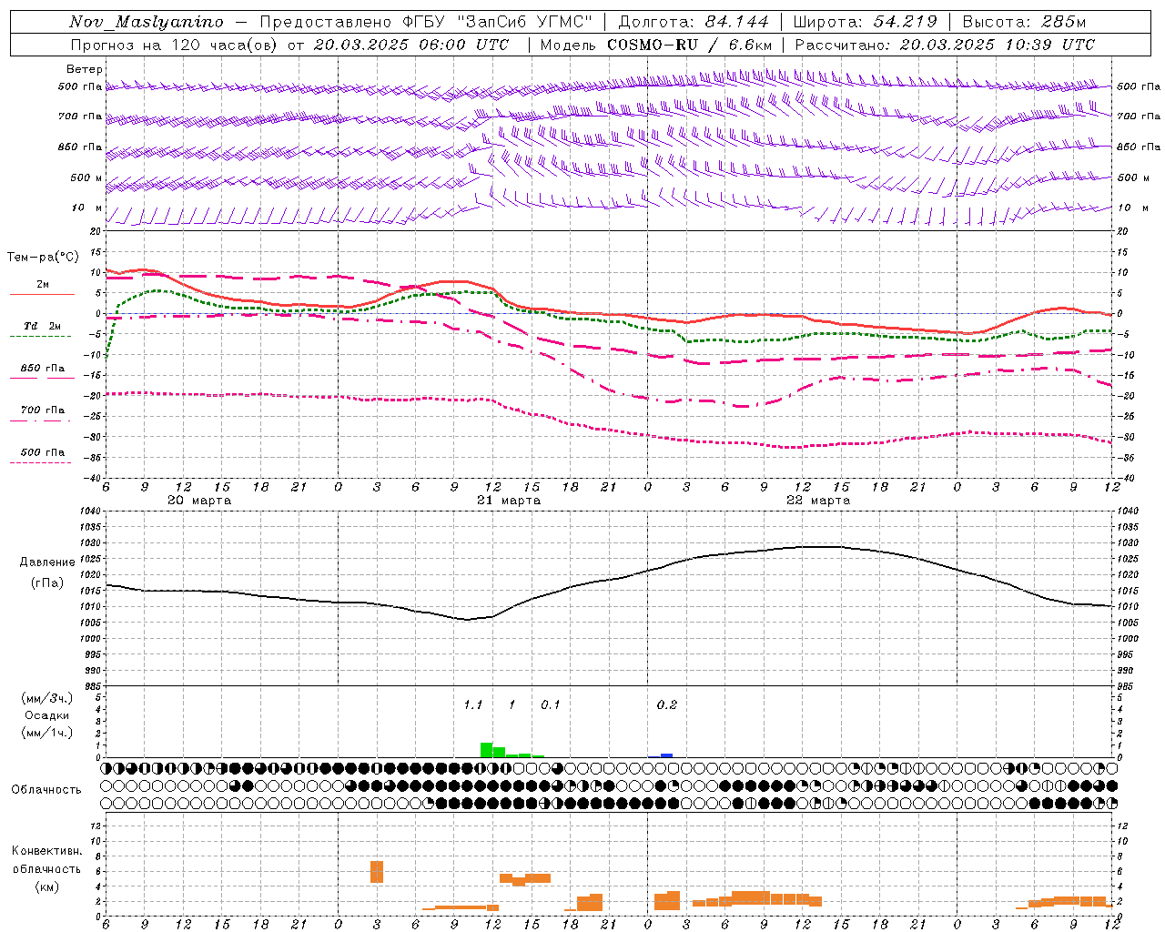Click the Рассчитано: 20.03.2025 10:39 UTC text
Viewport: 1165px width, 932px height.
coord(945,45)
